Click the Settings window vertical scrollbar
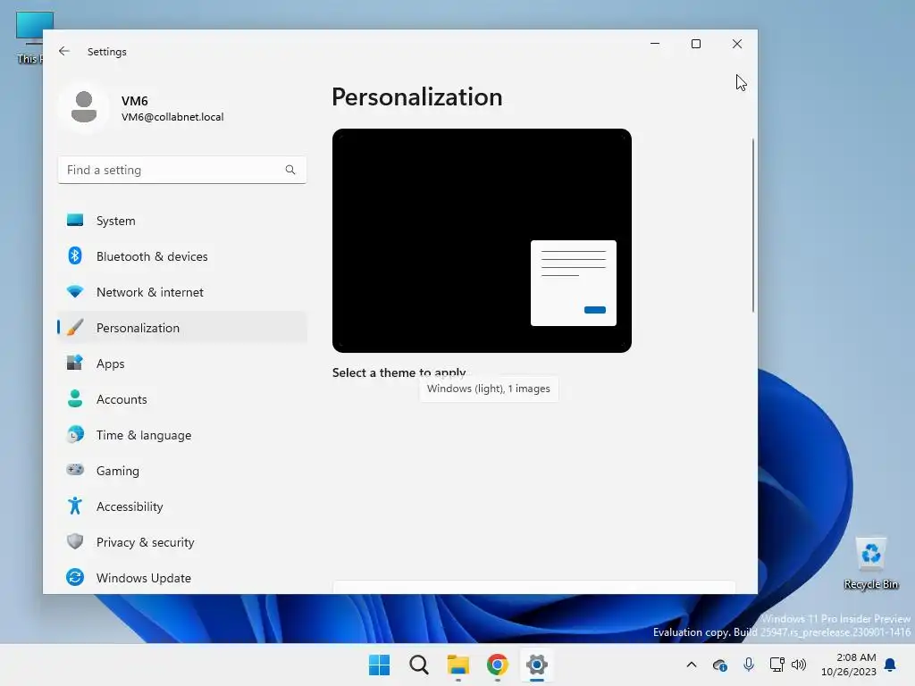The height and width of the screenshot is (686, 915). (752, 225)
